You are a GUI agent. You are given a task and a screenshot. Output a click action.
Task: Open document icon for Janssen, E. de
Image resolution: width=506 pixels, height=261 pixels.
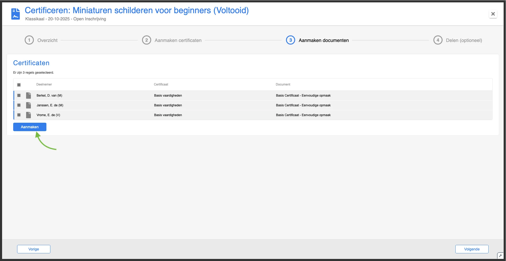[x=28, y=105]
